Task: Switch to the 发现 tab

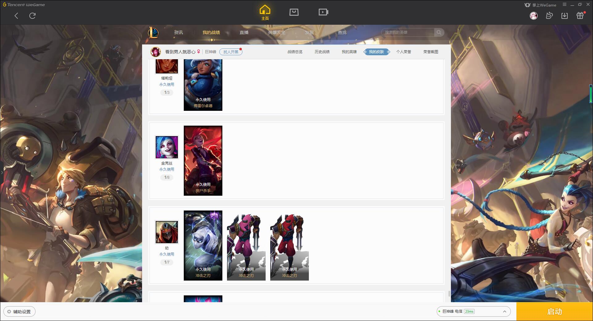Action: 309,32
